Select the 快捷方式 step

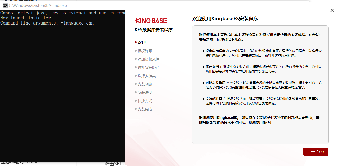point(143,101)
